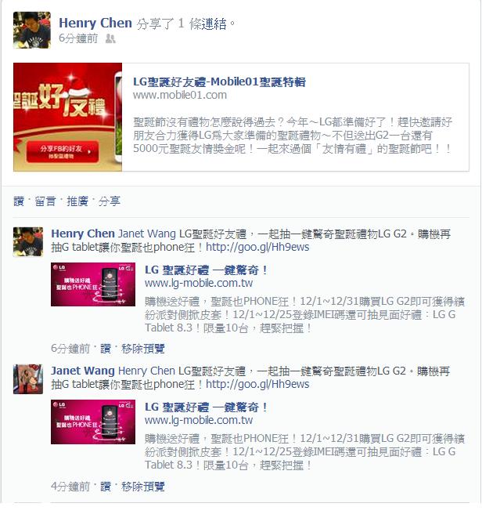Screen dimensions: 482x525
Task: Like Henry Chen's comment with 讚
Action: coord(106,349)
